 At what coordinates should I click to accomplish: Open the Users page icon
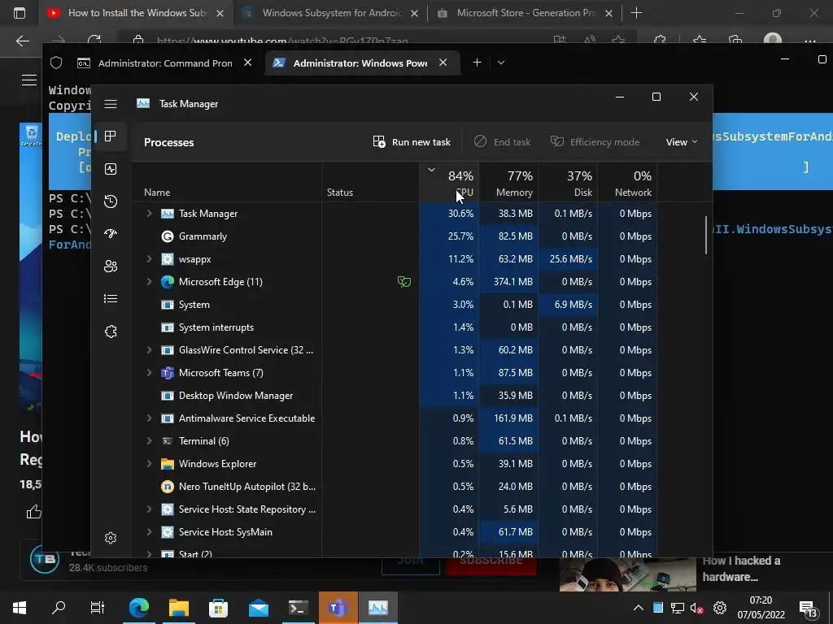(111, 266)
